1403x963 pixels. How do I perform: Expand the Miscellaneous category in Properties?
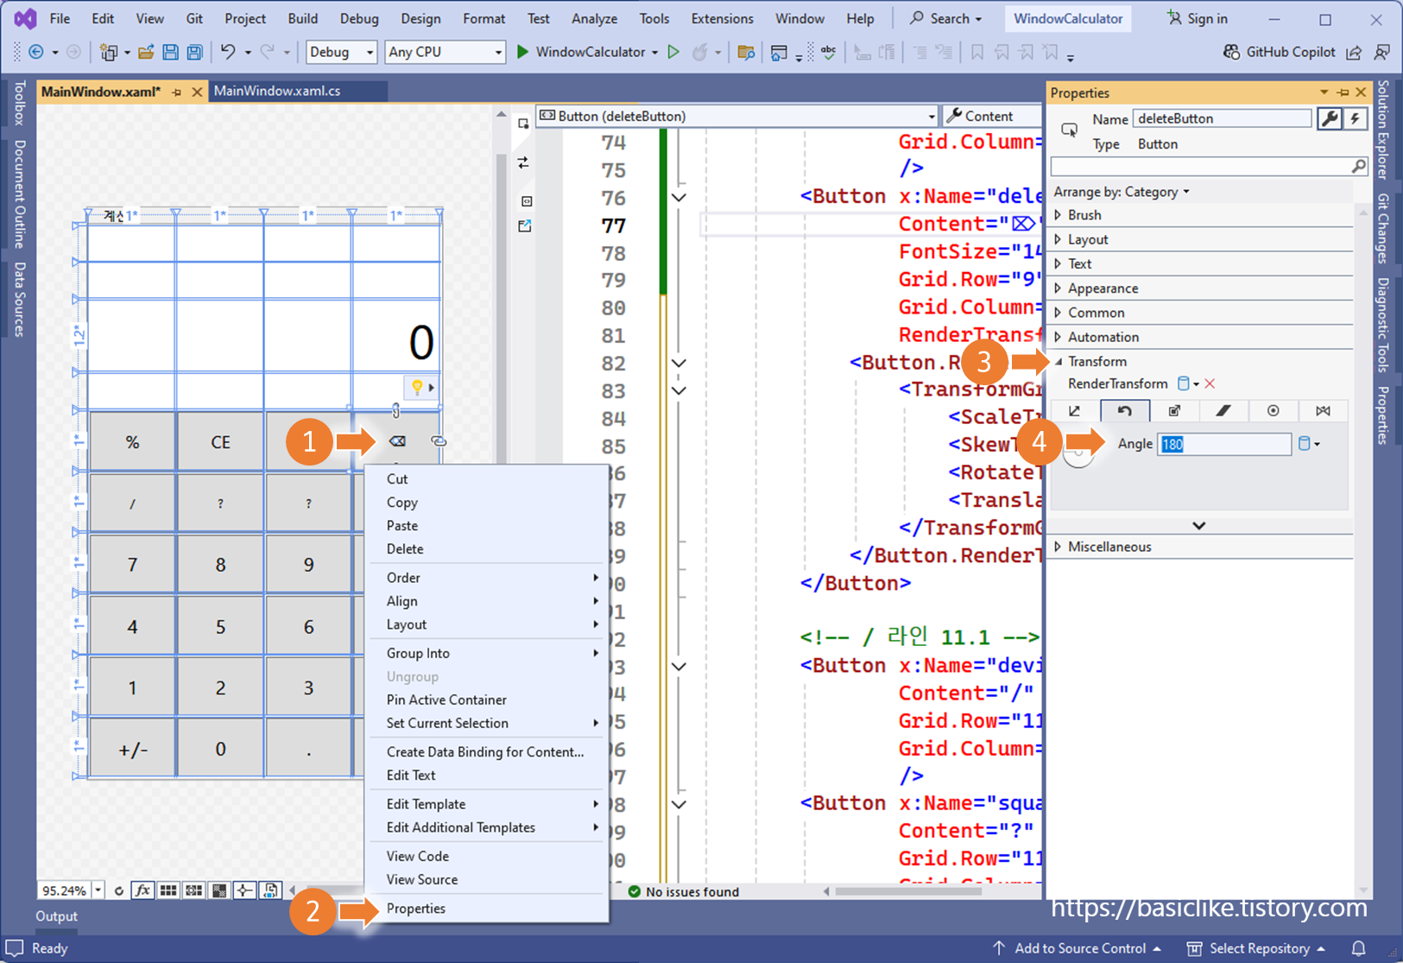pyautogui.click(x=1059, y=547)
